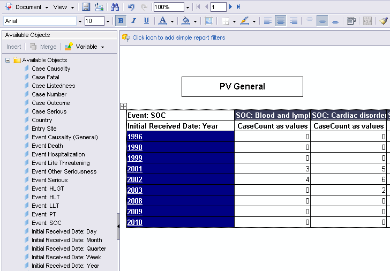
Task: Click the add report filter icon
Action: pos(126,37)
